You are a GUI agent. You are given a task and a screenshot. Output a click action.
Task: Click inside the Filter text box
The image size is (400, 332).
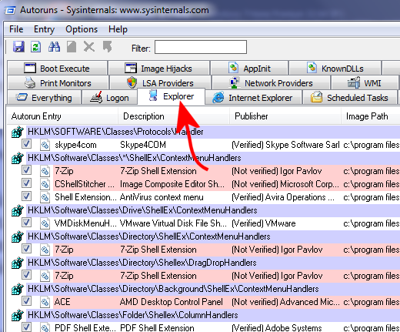point(201,47)
